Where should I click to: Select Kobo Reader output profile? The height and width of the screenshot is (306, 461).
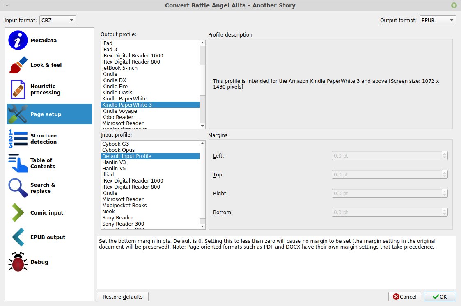(150, 117)
